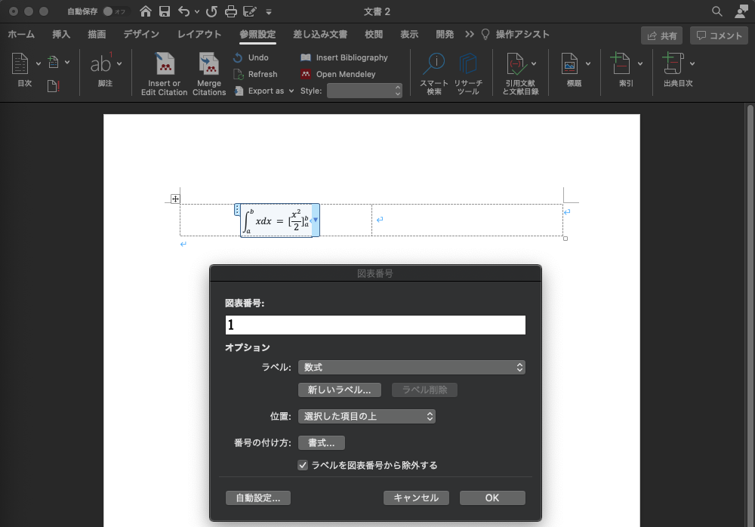This screenshot has height=527, width=755.
Task: Click the Insert or Edit Citation icon
Action: [x=164, y=64]
